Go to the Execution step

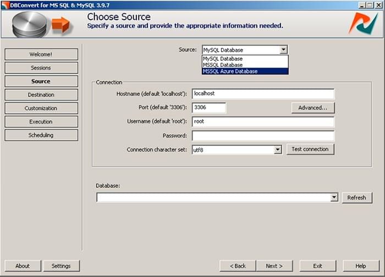pos(41,122)
